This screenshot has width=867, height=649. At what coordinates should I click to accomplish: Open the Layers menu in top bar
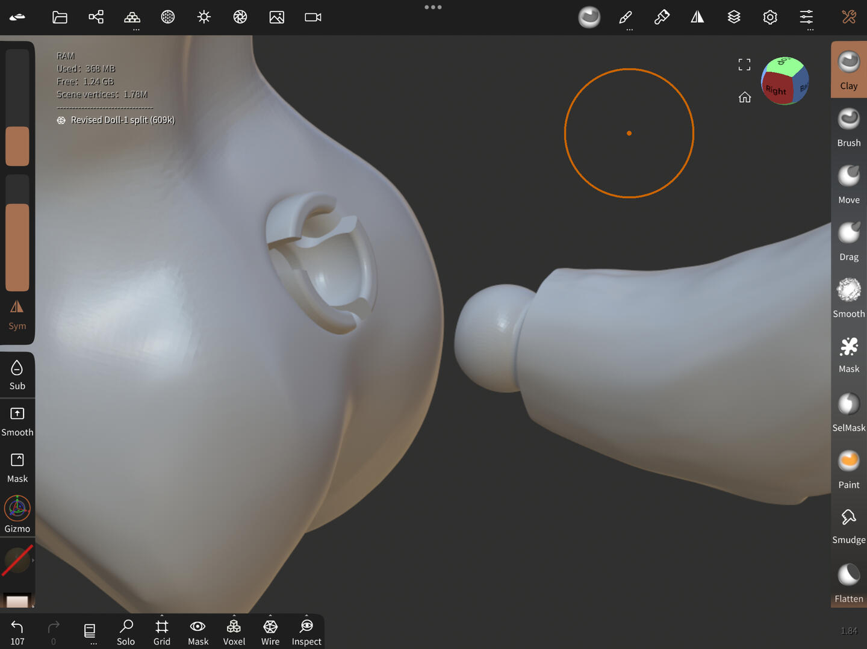tap(734, 17)
